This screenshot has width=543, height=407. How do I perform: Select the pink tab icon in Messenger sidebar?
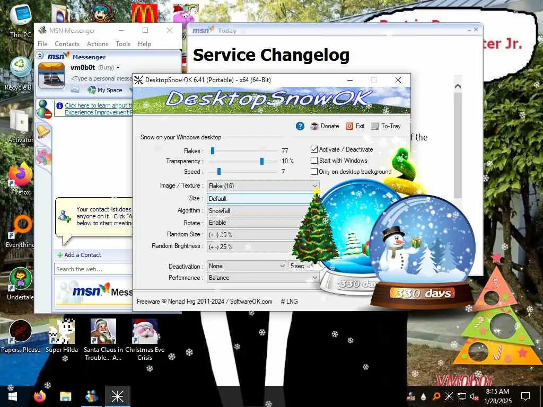coord(43,156)
